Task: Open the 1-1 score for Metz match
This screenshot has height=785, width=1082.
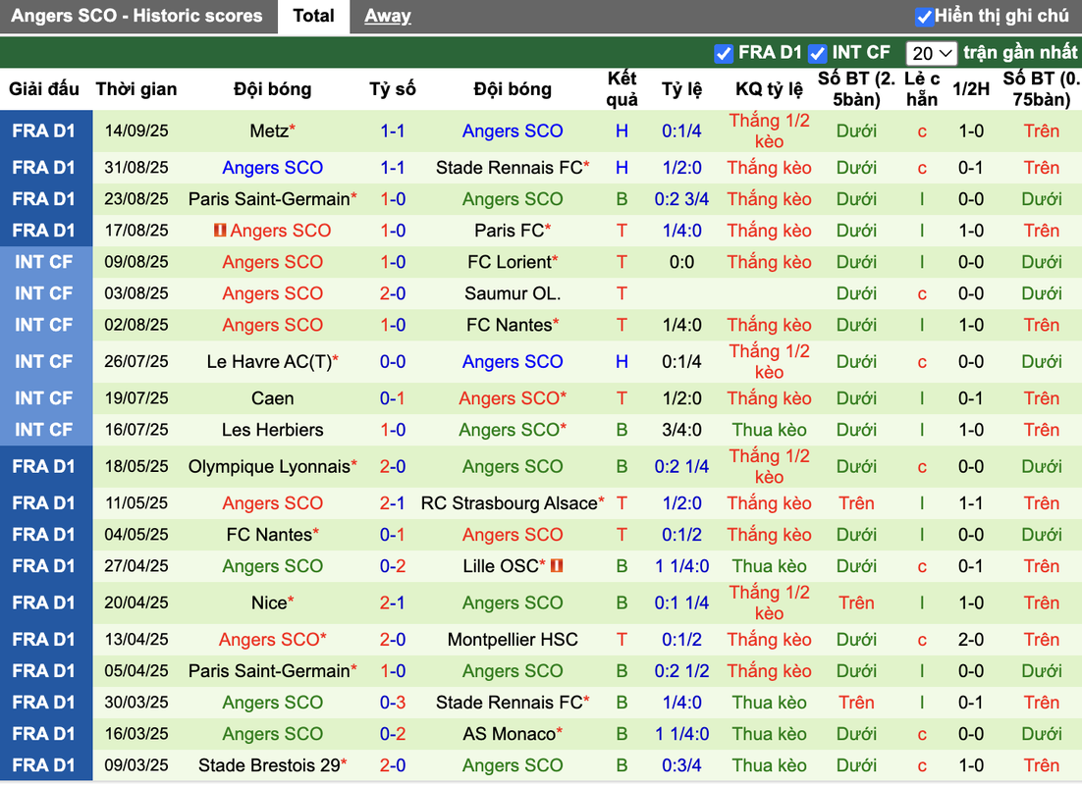Action: tap(393, 131)
